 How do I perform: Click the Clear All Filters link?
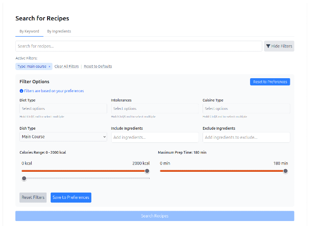(x=66, y=66)
